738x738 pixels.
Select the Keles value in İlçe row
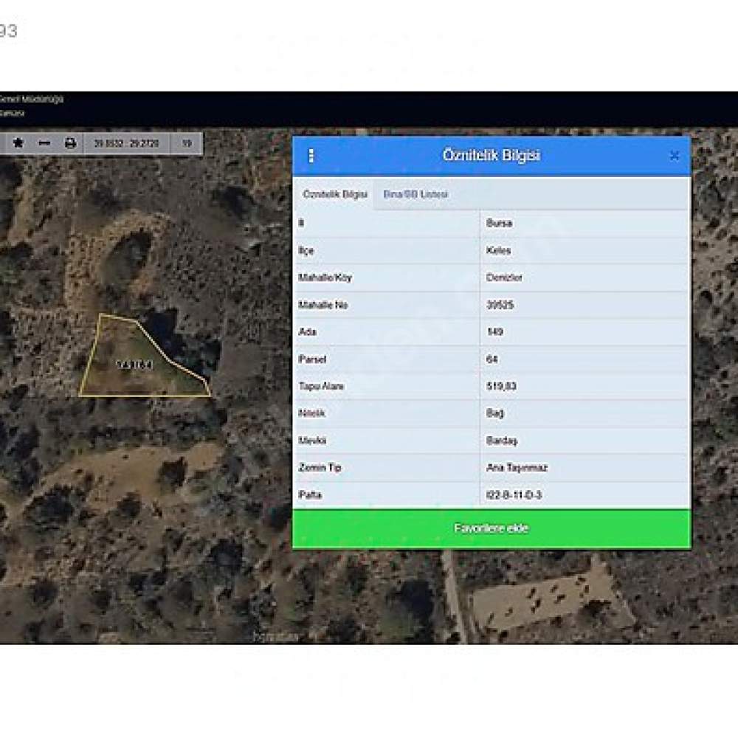coord(498,250)
